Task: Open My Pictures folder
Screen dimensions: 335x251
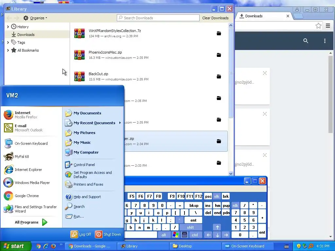Action: (93, 133)
